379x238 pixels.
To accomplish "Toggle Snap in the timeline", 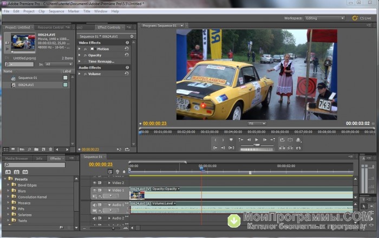I will (x=110, y=171).
